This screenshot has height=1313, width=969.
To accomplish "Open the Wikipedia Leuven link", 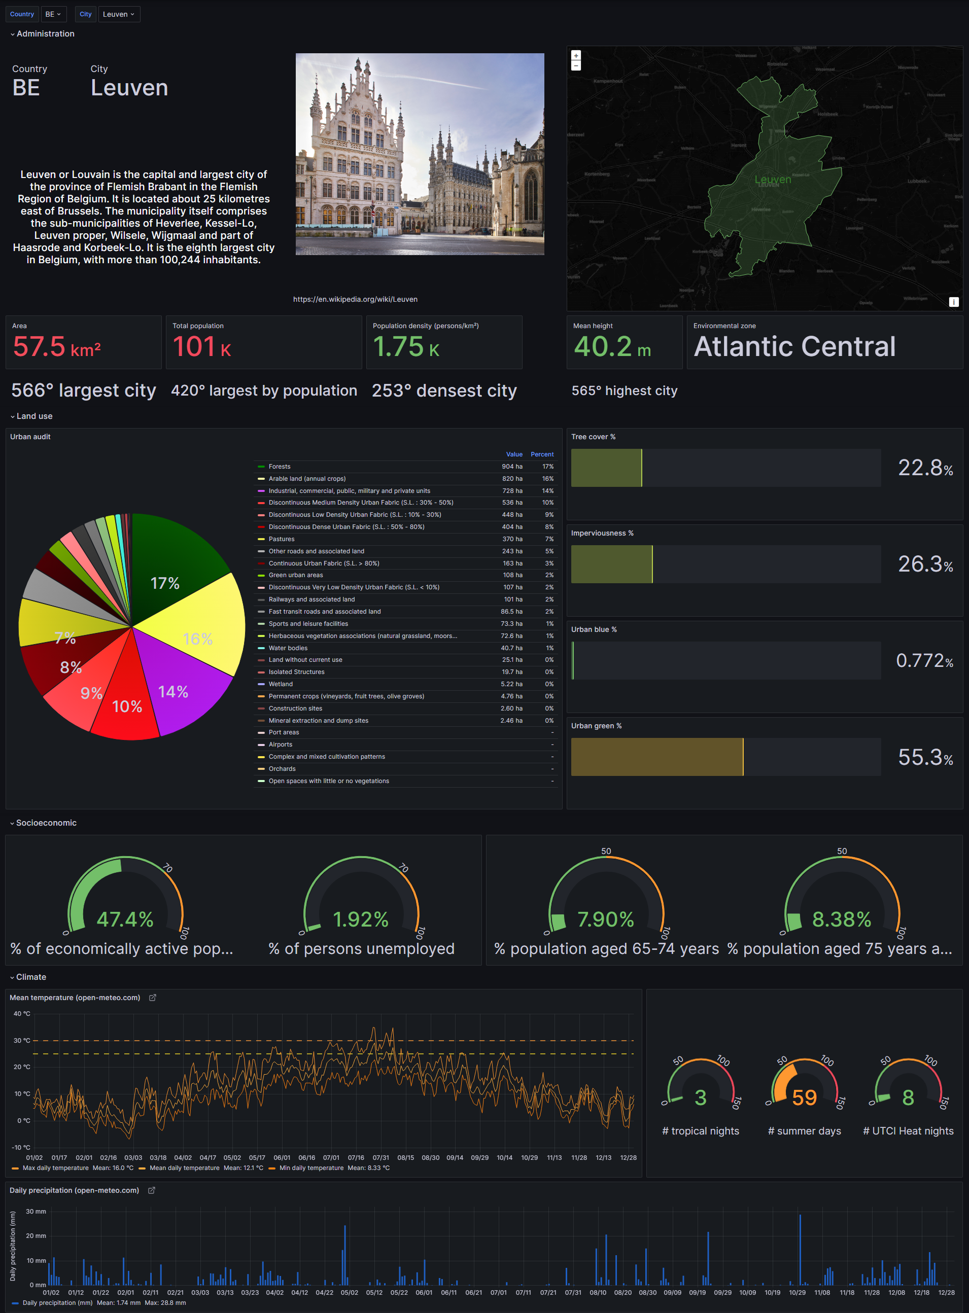I will [x=356, y=299].
